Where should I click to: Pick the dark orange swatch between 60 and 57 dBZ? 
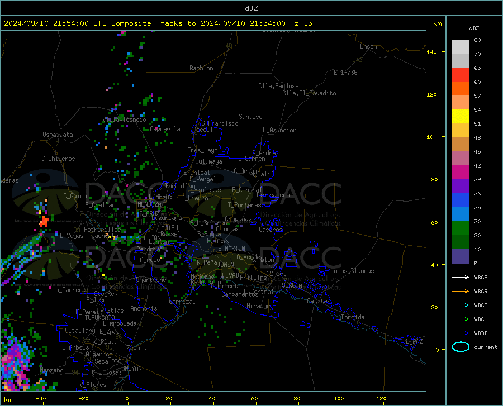(461, 89)
